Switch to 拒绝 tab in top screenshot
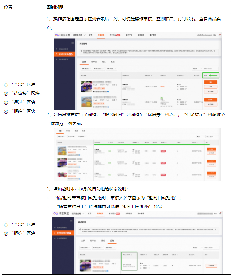Screen dimensions: 232x276 [x=113, y=62]
